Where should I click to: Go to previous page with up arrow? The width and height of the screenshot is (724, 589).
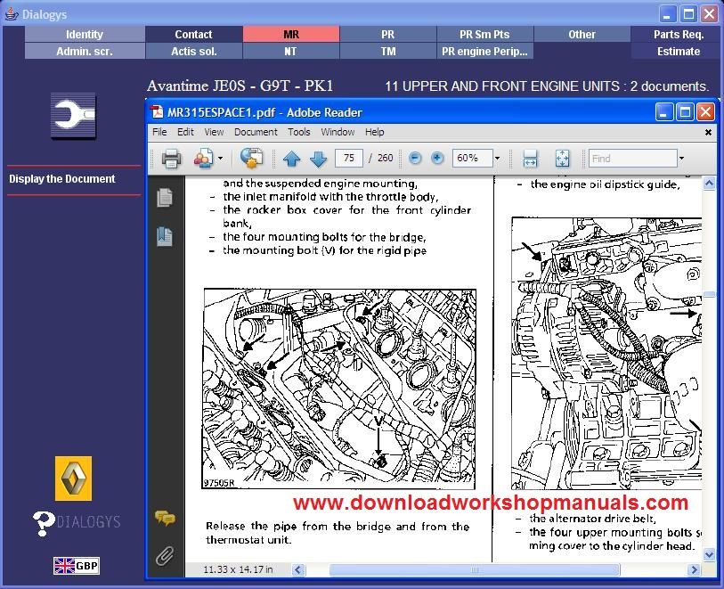[291, 159]
